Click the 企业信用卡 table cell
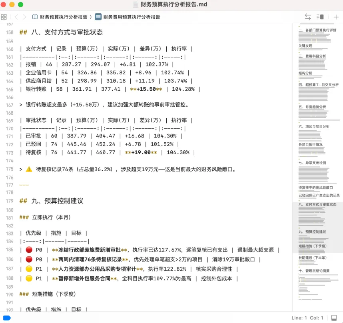This screenshot has height=323, width=343. click(38, 73)
